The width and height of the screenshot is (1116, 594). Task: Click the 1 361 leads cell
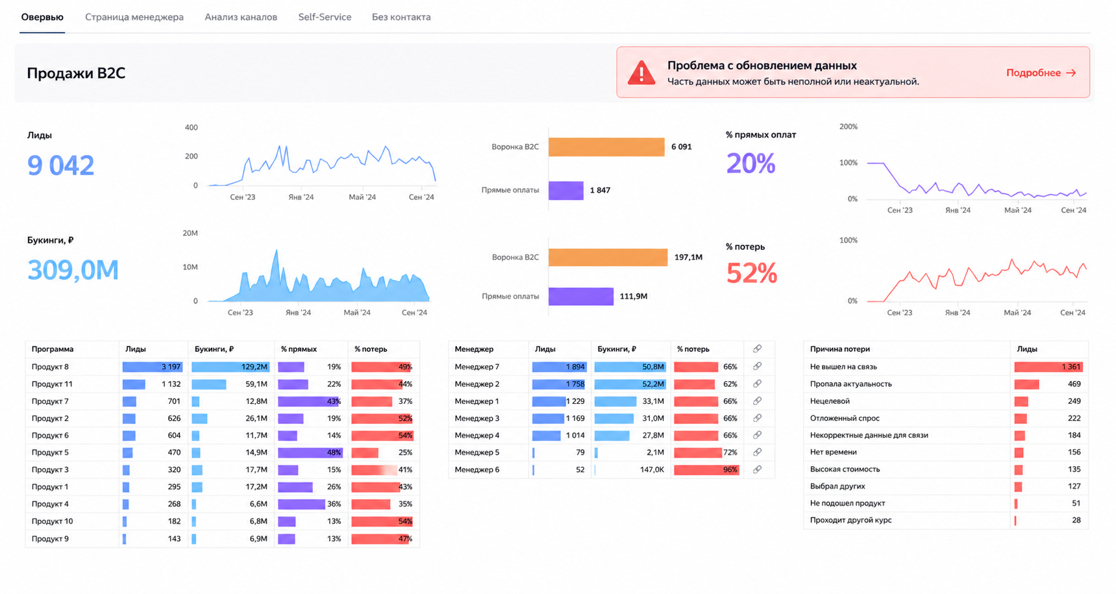point(1048,367)
